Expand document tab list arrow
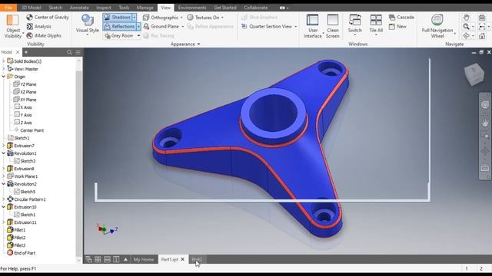The height and width of the screenshot is (276, 492). (125, 259)
